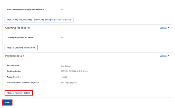Click the Claiming for children heading
Screen dimensions: 175x108
pyautogui.click(x=18, y=28)
